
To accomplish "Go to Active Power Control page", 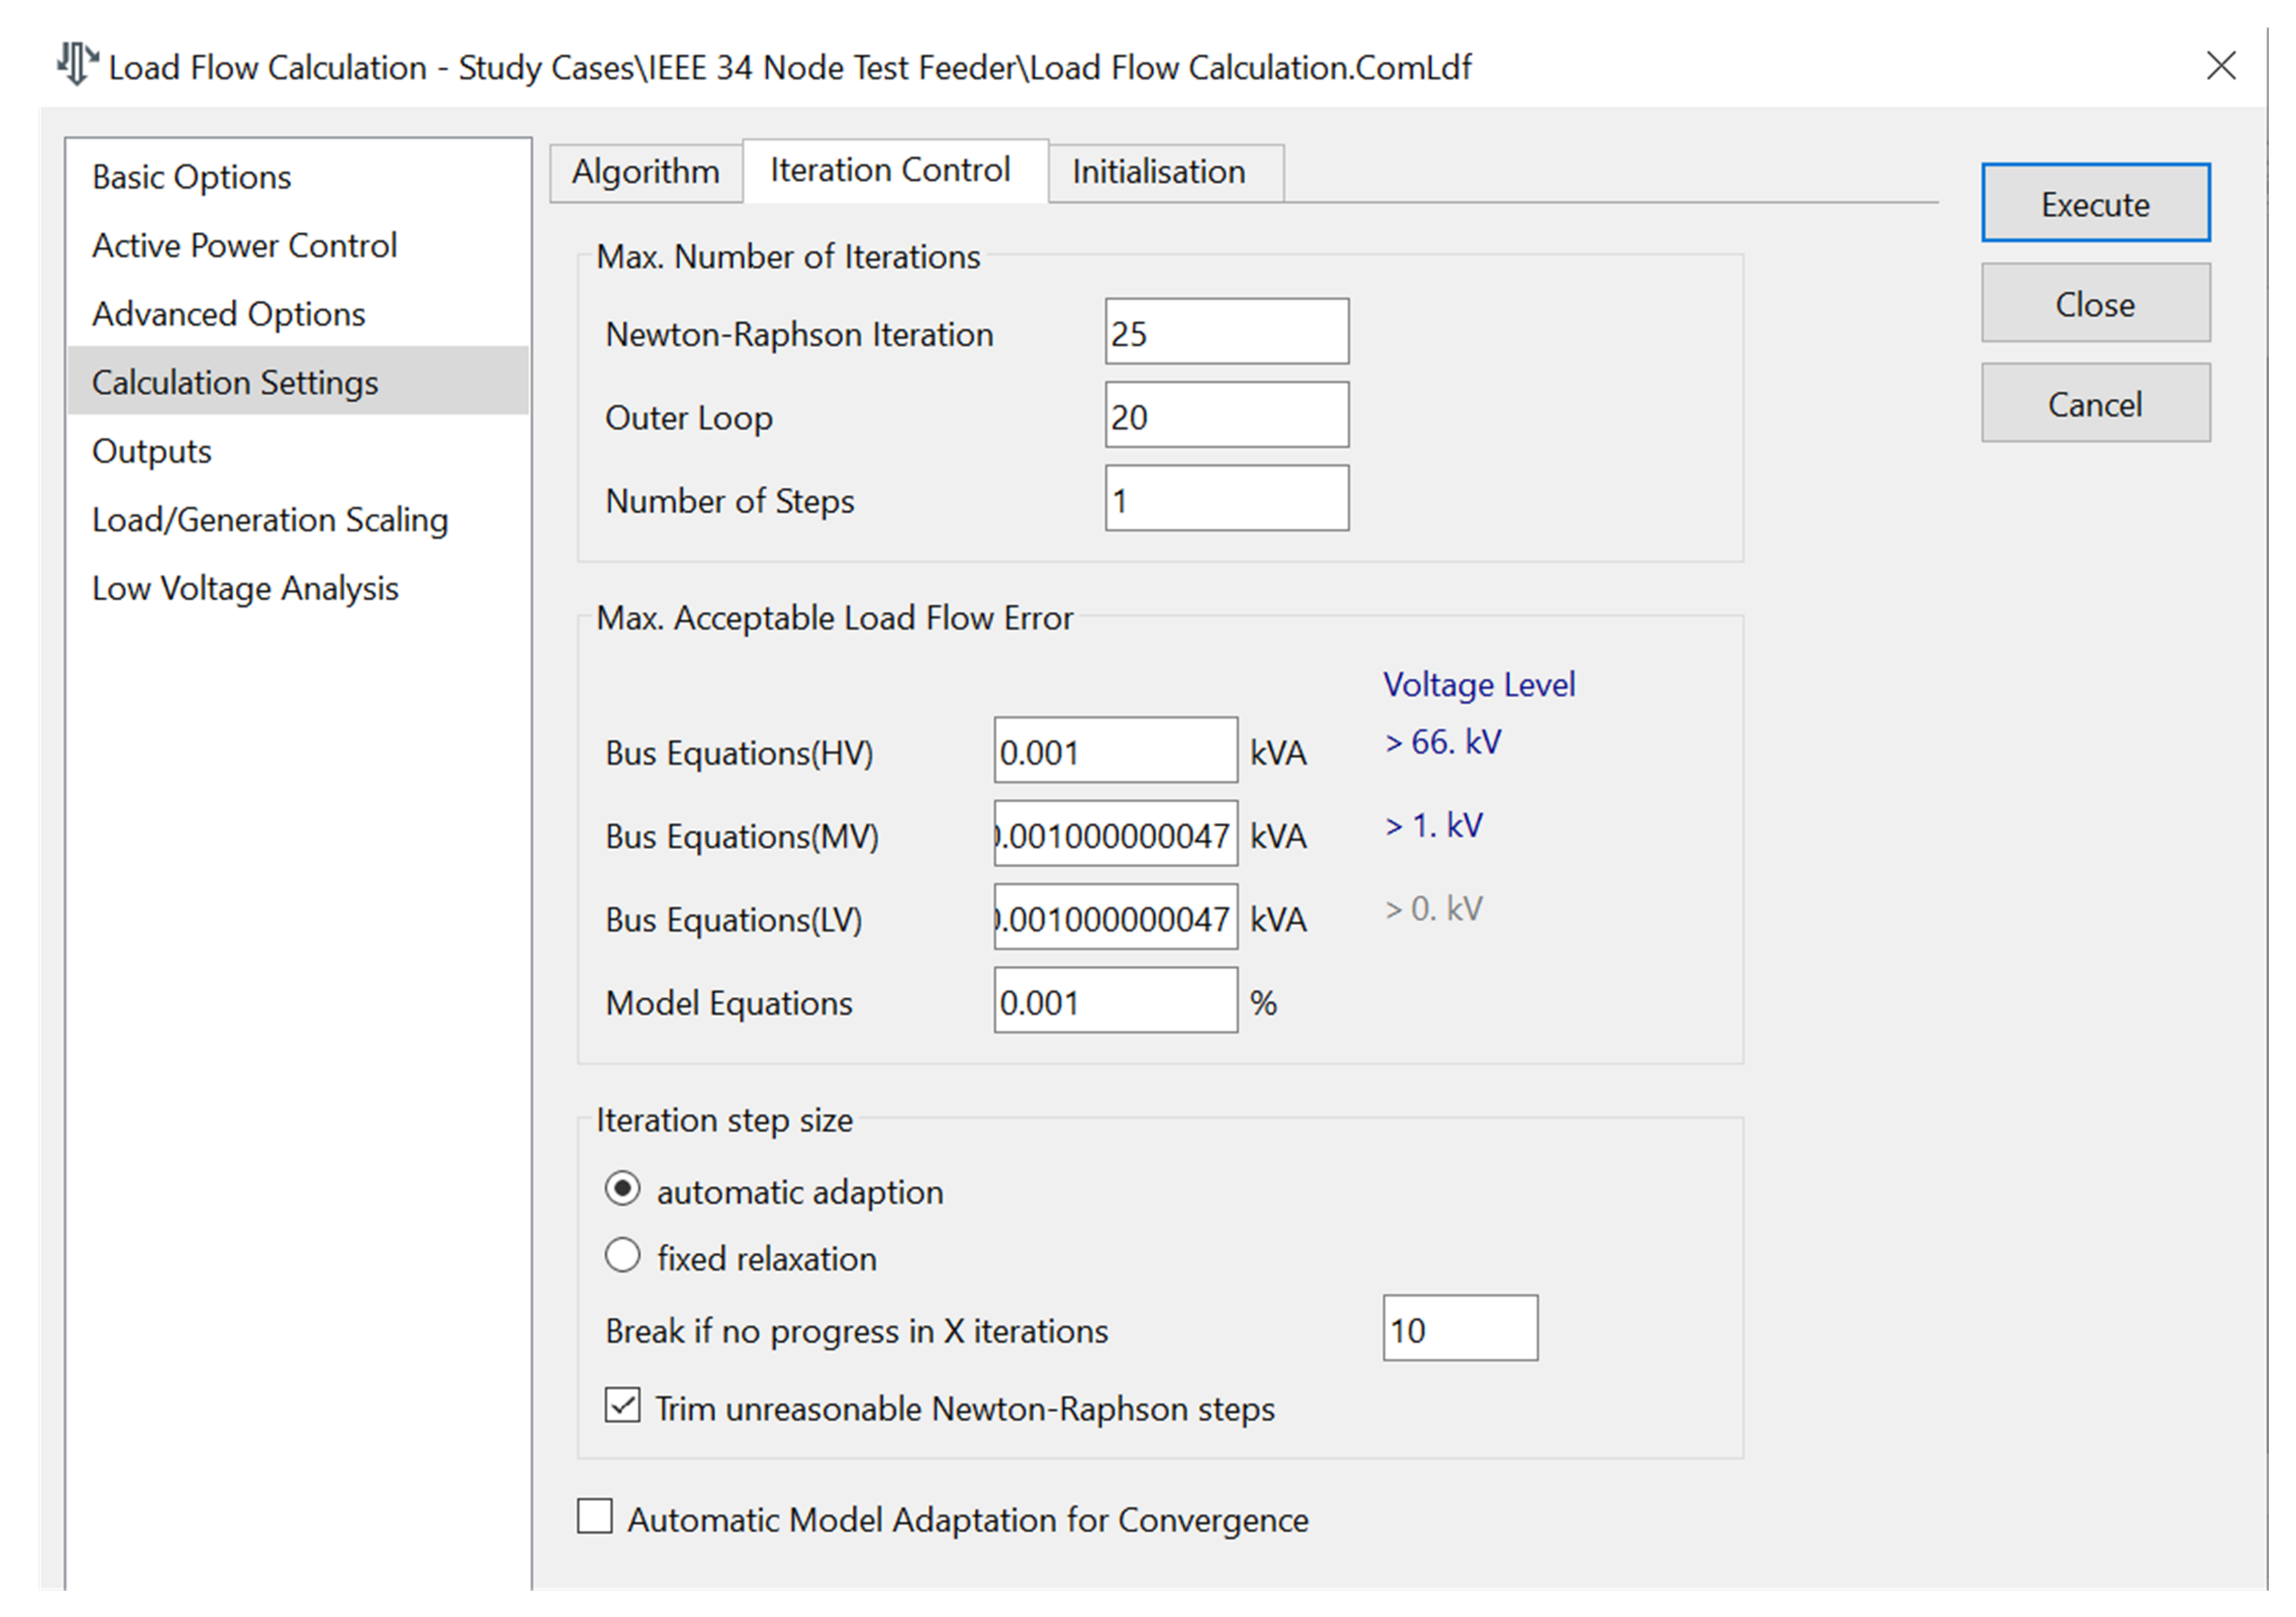I will [244, 246].
